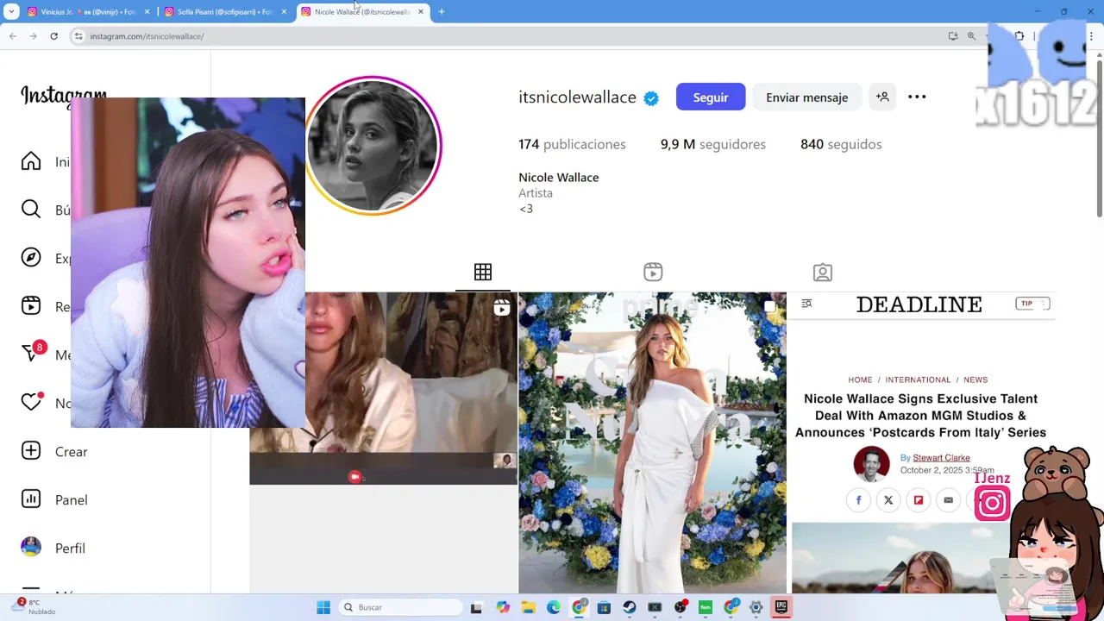This screenshot has width=1104, height=621.
Task: Open the three-dots profile options menu
Action: (917, 97)
